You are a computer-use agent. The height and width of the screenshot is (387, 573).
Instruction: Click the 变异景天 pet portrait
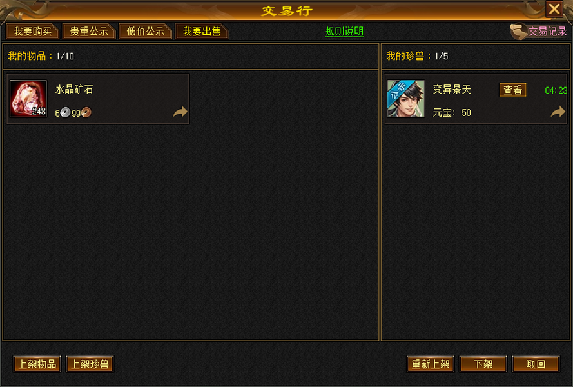[406, 99]
